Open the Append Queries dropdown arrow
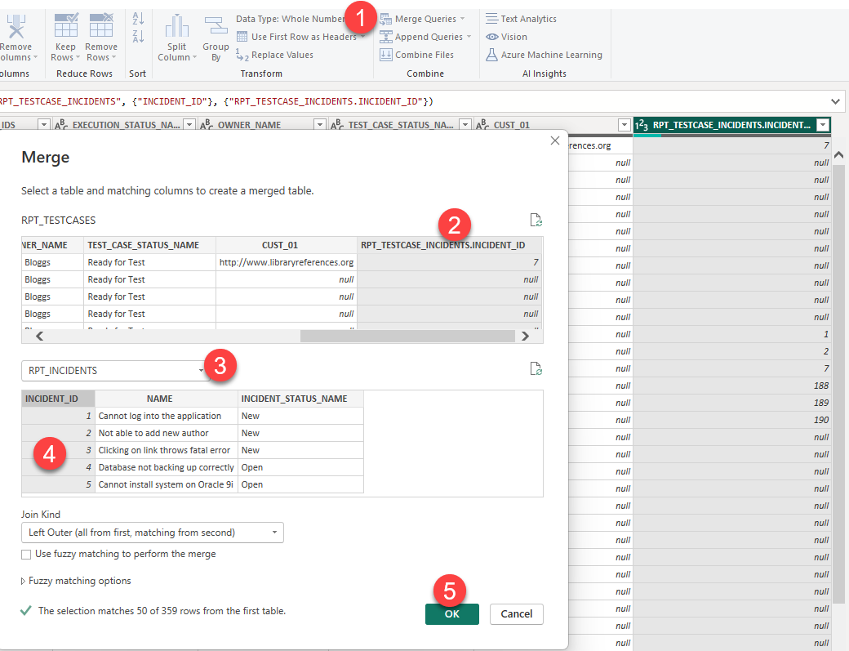The width and height of the screenshot is (849, 651). (469, 37)
